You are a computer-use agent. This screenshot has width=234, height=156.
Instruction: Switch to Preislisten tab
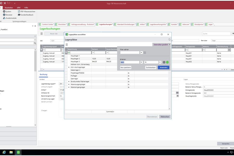click(x=61, y=24)
